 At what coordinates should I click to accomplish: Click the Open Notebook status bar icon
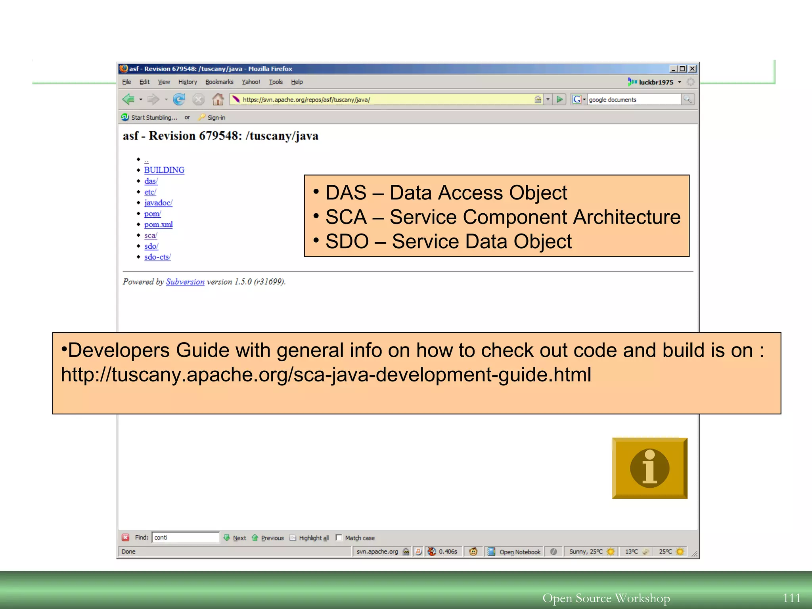click(x=491, y=552)
